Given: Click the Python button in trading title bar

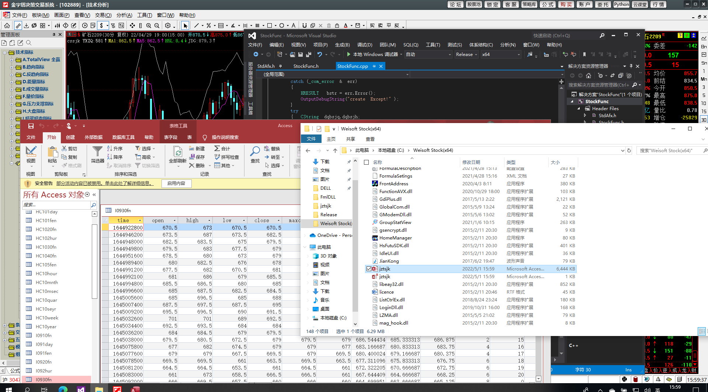Looking at the screenshot, I should click(621, 4).
